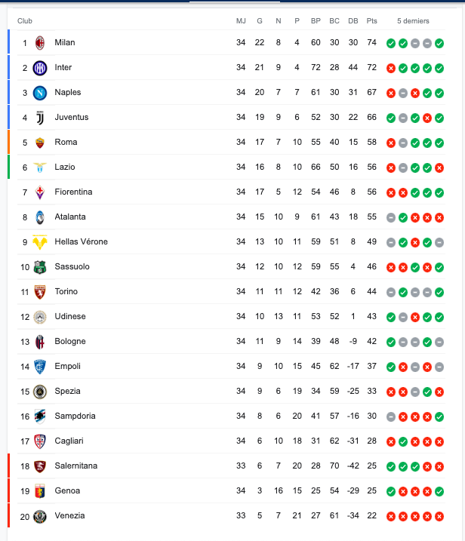This screenshot has width=465, height=541.
Task: Open the Udinese team name link
Action: (69, 317)
